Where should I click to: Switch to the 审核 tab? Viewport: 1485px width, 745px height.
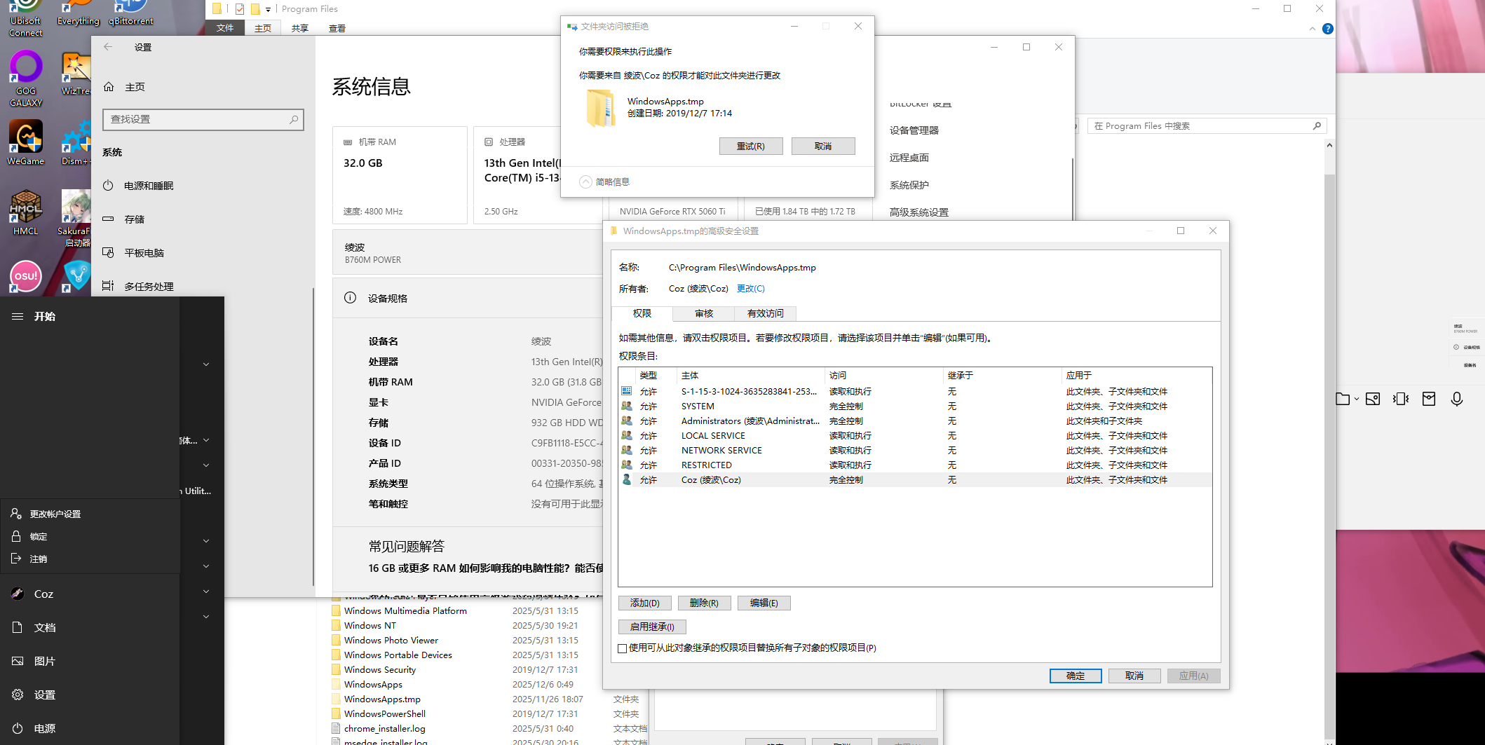click(703, 313)
